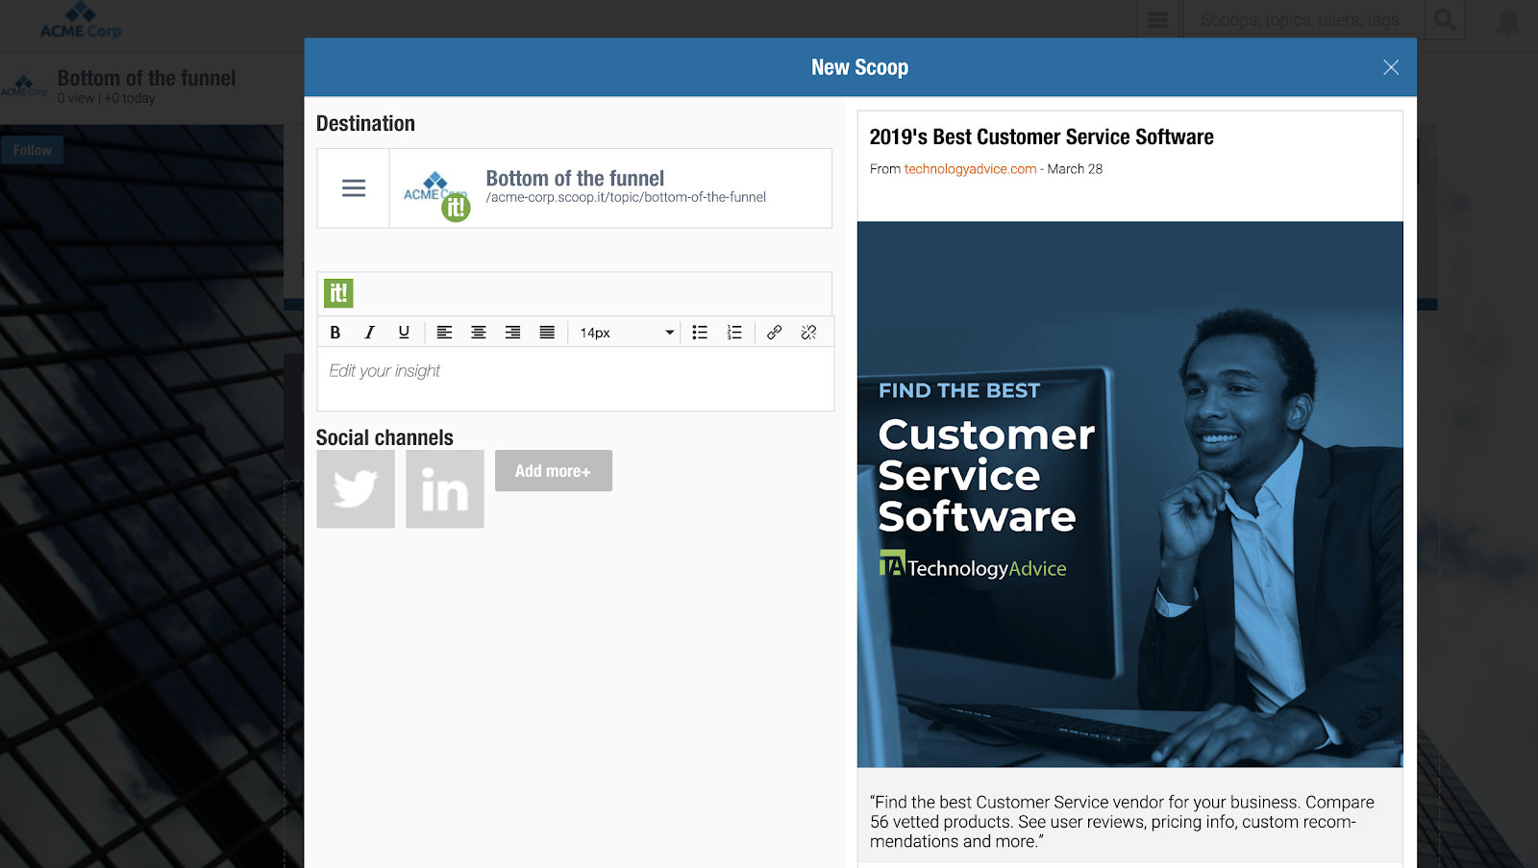Align insight text left
This screenshot has width=1538, height=868.
444,333
